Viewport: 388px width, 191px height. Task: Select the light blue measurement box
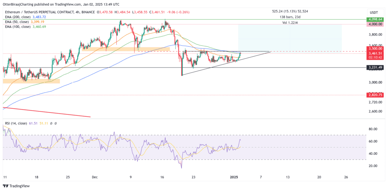click(289, 38)
